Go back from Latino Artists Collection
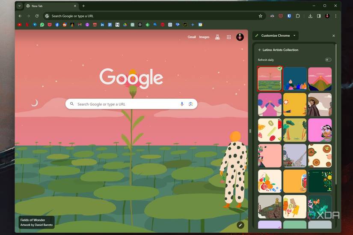Viewport: 353px width, 235px height. (260, 50)
